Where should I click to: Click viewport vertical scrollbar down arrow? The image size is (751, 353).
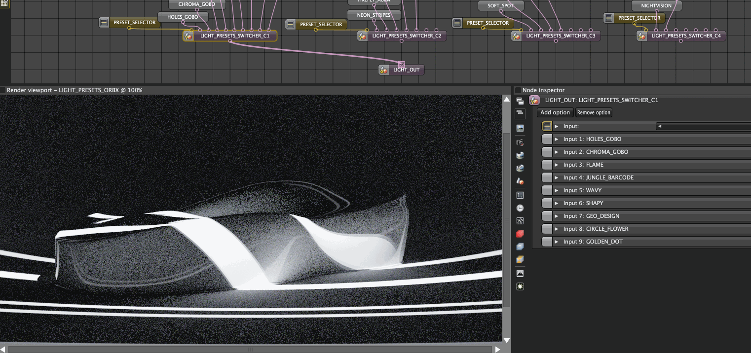(x=507, y=340)
